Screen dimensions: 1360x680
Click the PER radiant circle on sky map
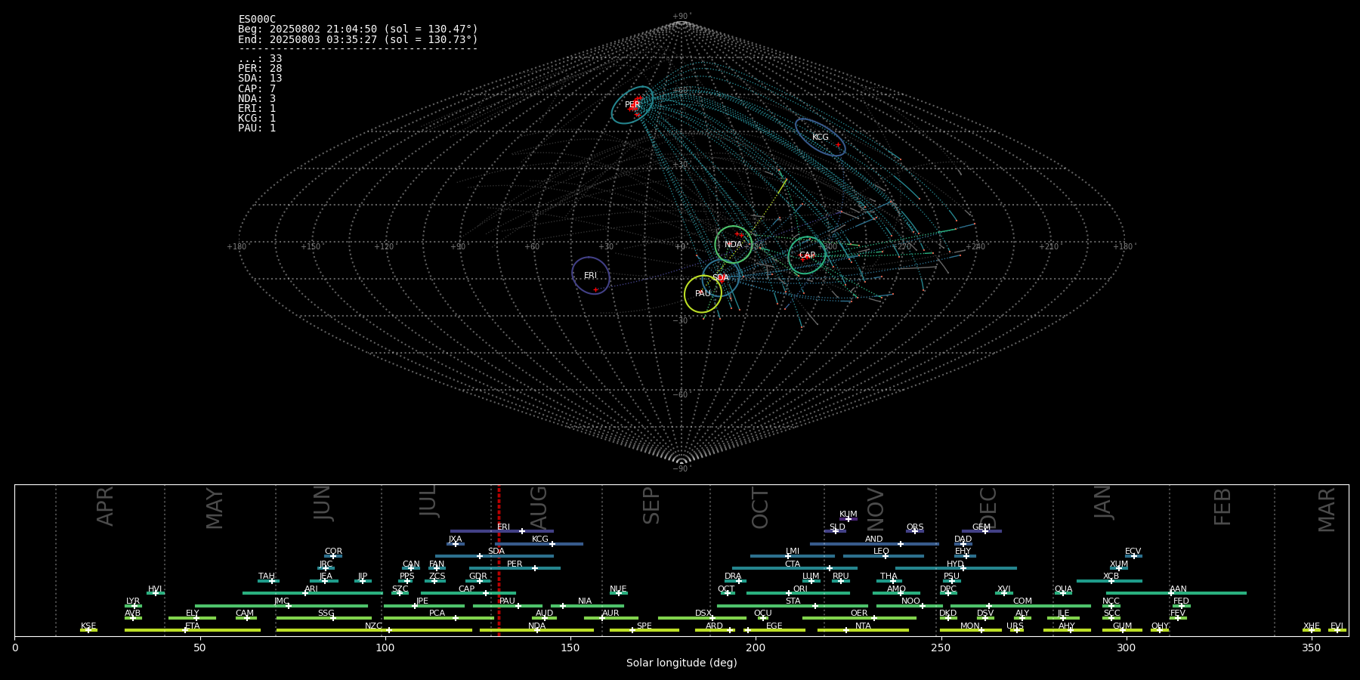pyautogui.click(x=632, y=105)
